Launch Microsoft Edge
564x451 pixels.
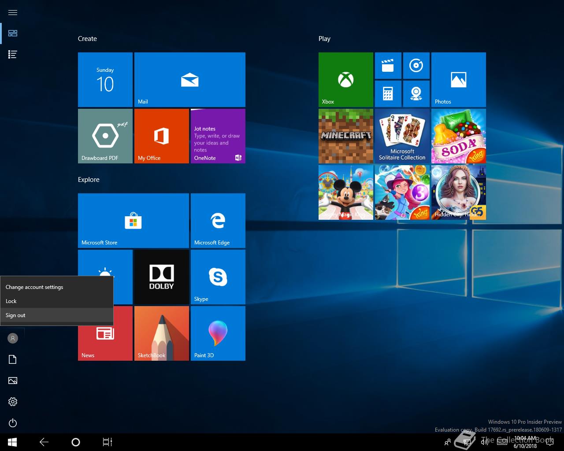pos(218,221)
